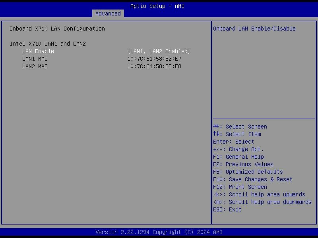Click the Aptio Setup - AMI title
318x238 pixels.
(x=157, y=6)
